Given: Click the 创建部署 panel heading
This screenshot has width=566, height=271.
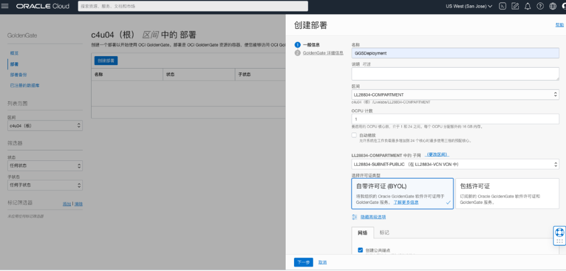Looking at the screenshot, I should [311, 25].
